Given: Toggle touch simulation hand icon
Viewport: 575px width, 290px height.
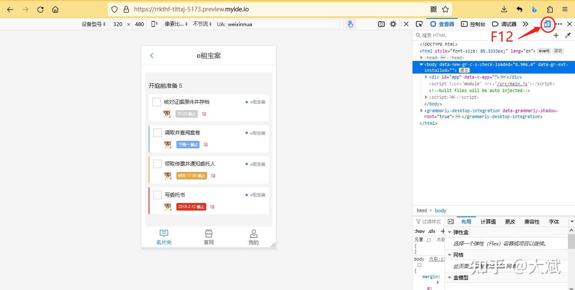Looking at the screenshot, I should tap(350, 24).
